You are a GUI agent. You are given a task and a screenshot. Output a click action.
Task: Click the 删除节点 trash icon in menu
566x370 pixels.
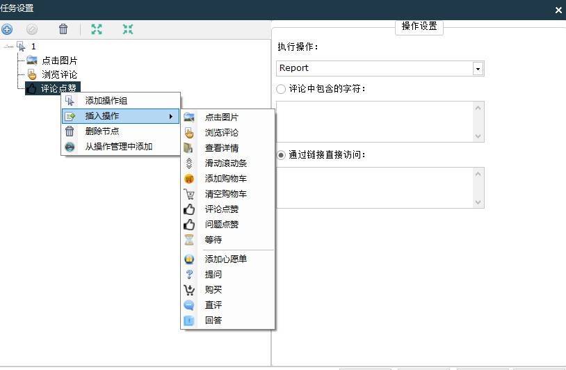pos(70,131)
